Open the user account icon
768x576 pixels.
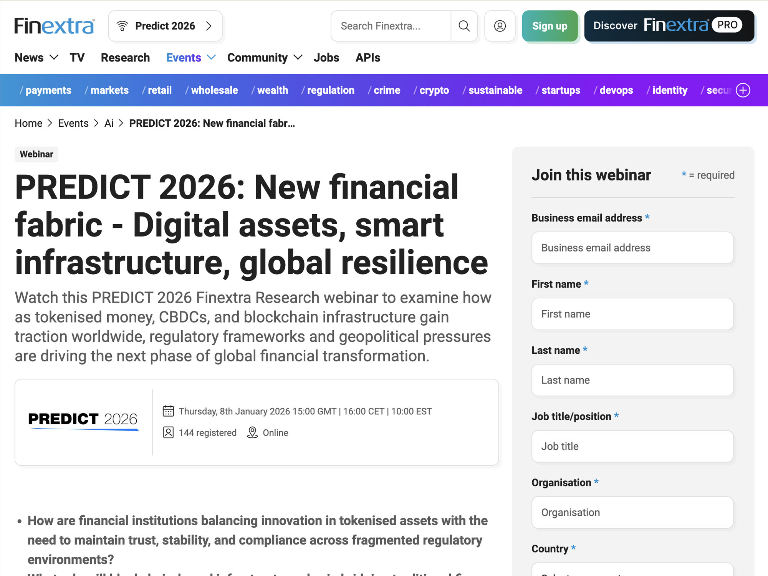pos(499,26)
